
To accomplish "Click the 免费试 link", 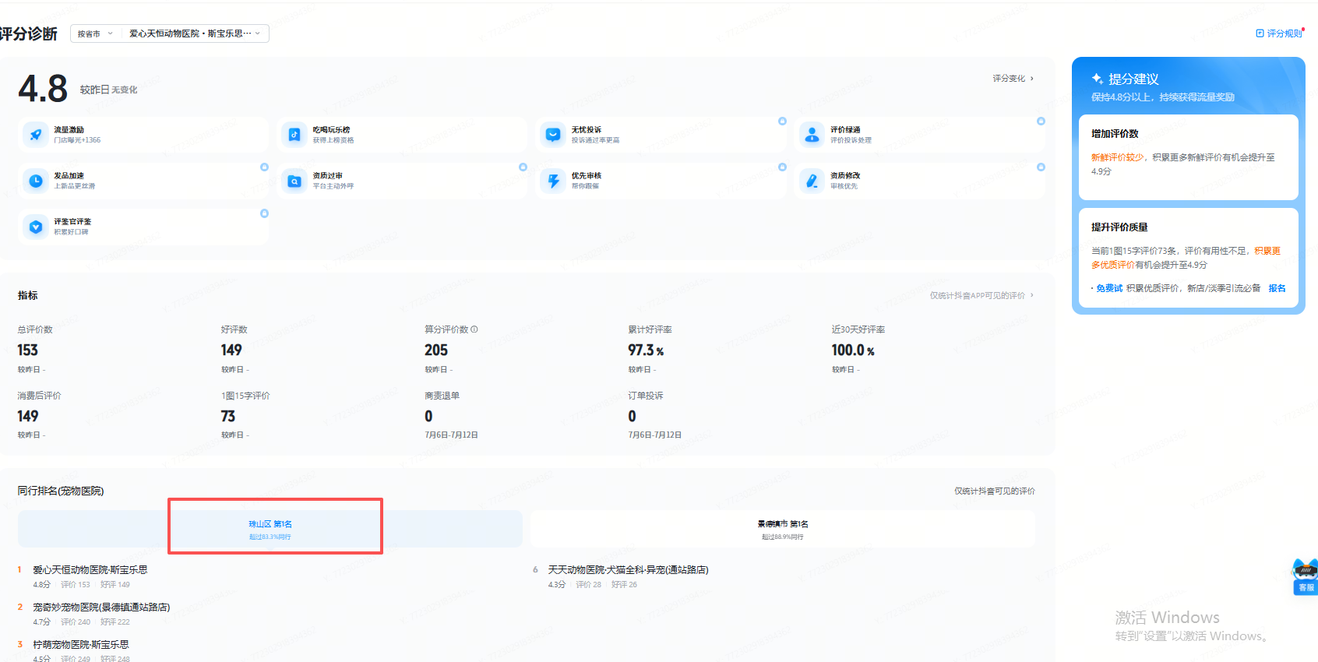I will [1109, 288].
